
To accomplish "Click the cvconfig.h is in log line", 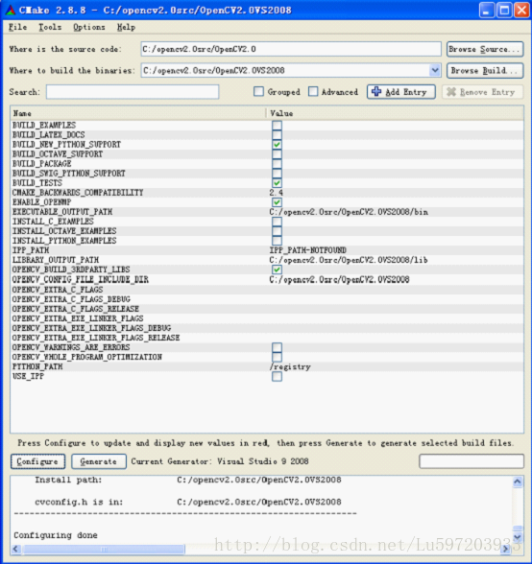I will [188, 502].
